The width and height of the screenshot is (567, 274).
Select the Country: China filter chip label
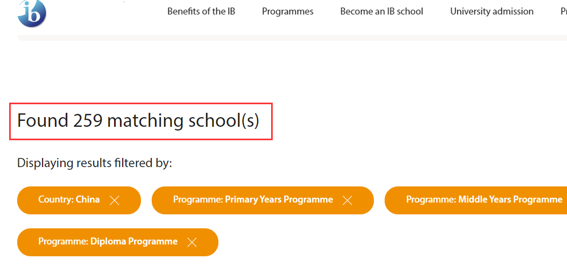[x=69, y=200]
